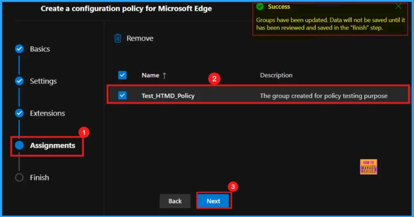Click the Remove label
Image resolution: width=414 pixels, height=217 pixels.
[x=140, y=38]
